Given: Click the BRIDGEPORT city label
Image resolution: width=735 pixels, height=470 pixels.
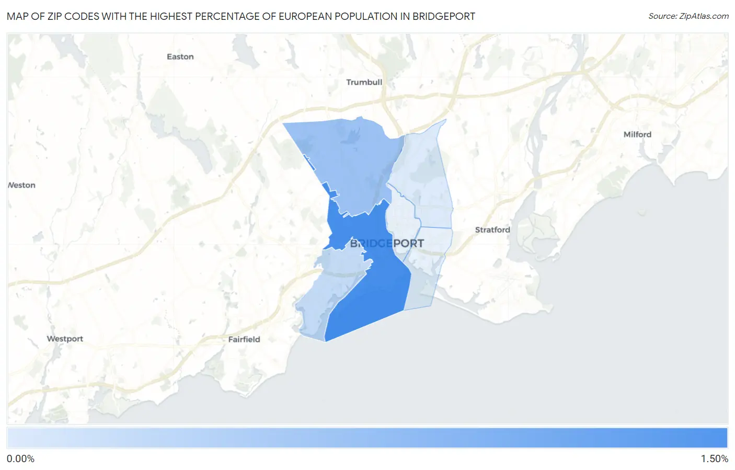Looking at the screenshot, I should point(387,243).
